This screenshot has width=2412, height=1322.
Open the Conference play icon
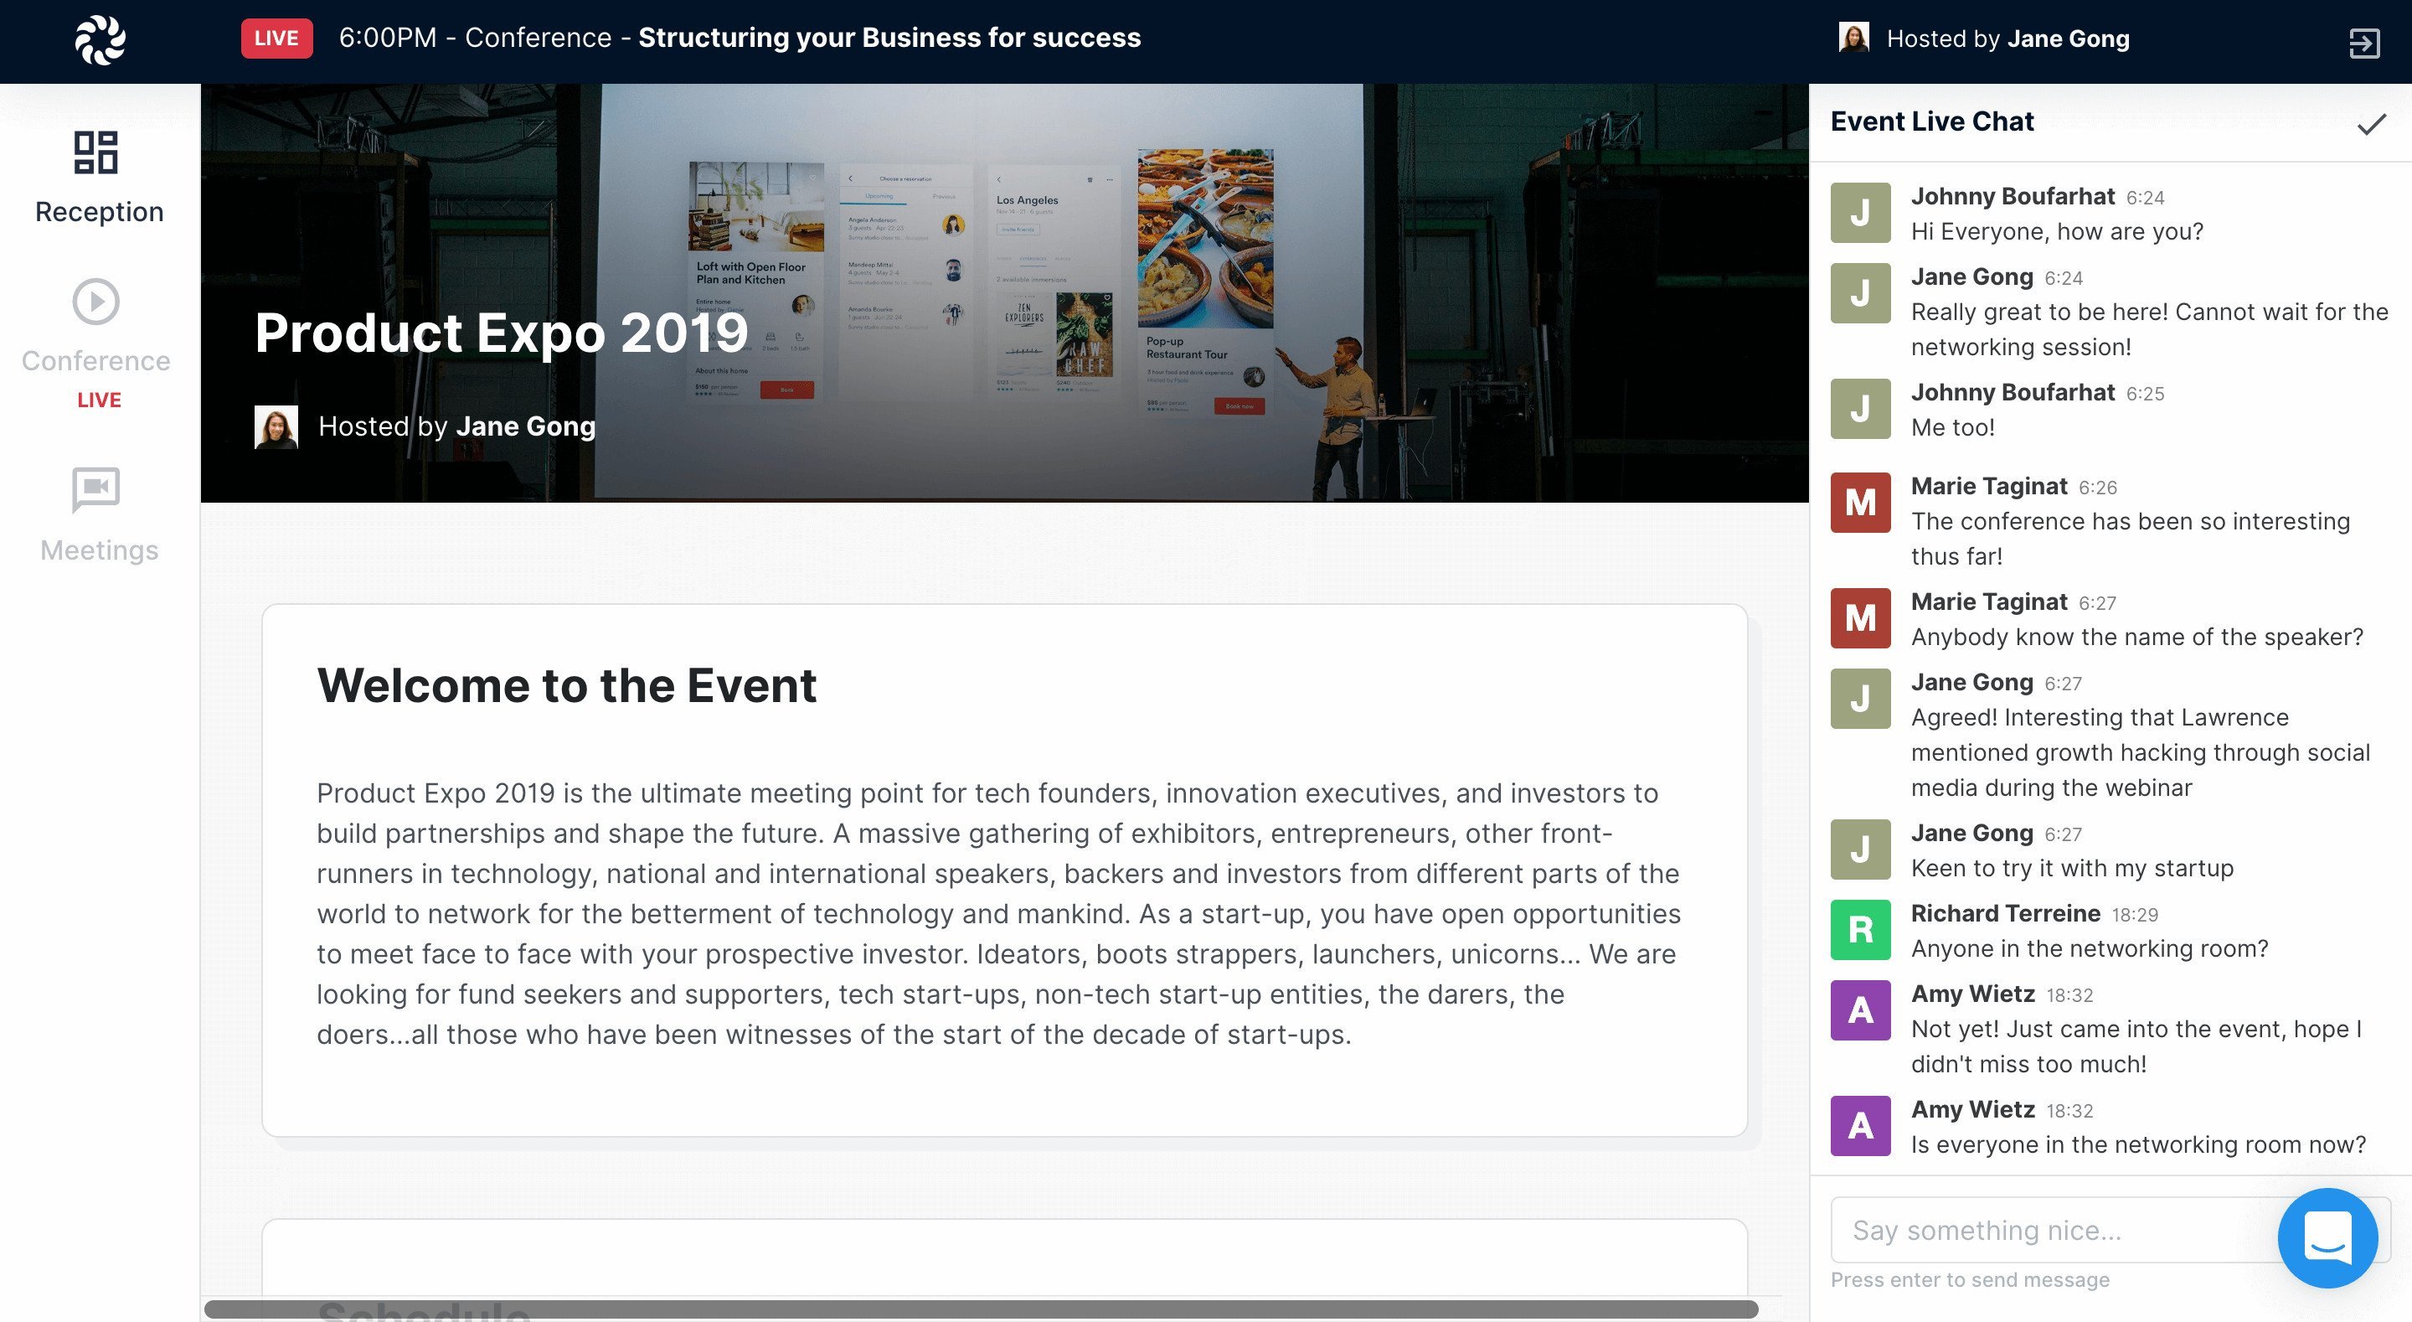click(x=96, y=302)
